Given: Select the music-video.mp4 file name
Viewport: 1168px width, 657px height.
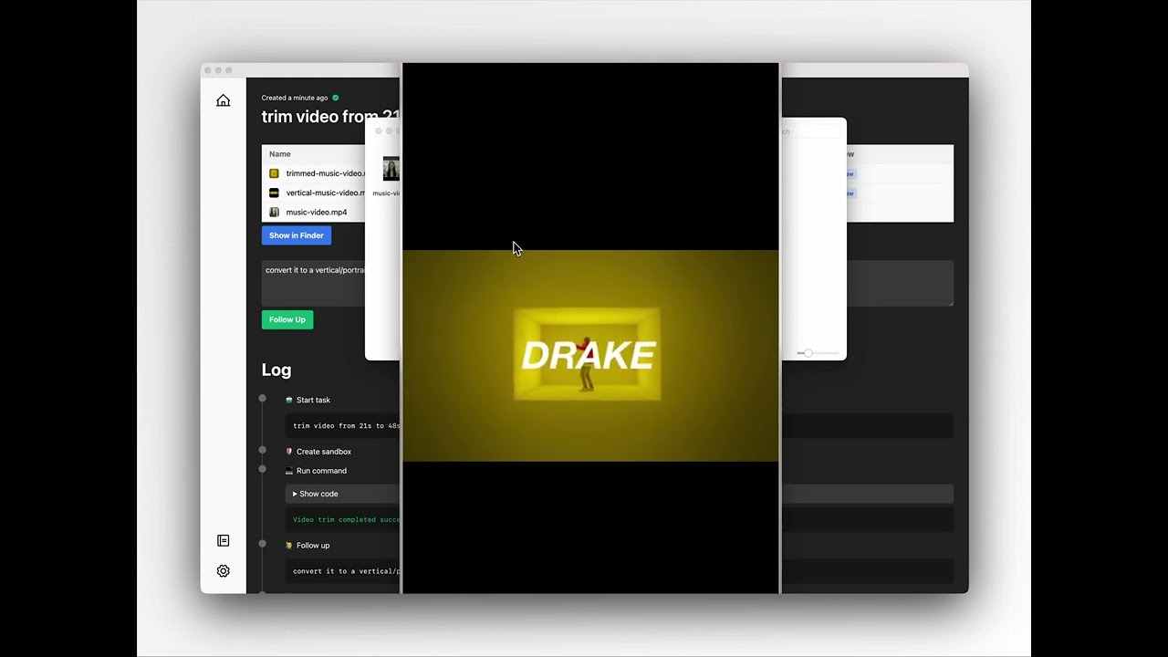Looking at the screenshot, I should (x=317, y=212).
